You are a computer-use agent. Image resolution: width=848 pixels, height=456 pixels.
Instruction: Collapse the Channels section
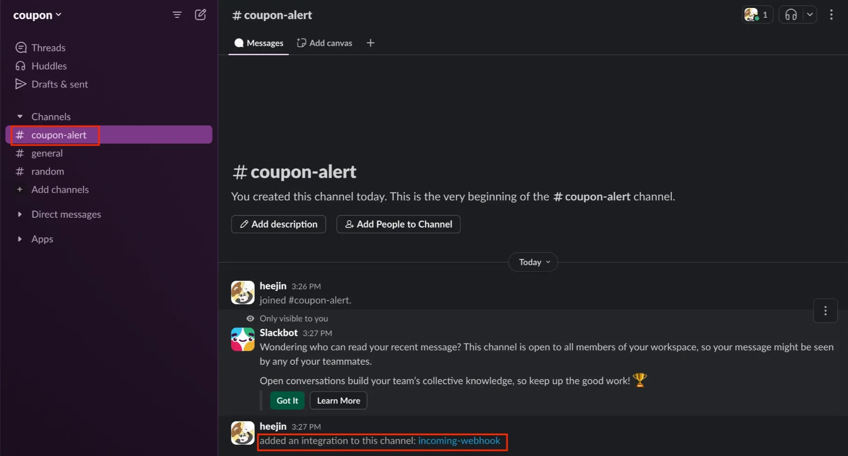point(20,117)
